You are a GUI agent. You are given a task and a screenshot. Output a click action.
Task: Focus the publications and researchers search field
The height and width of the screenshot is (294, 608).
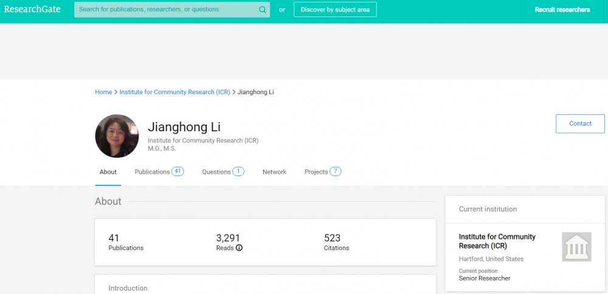[x=167, y=10]
